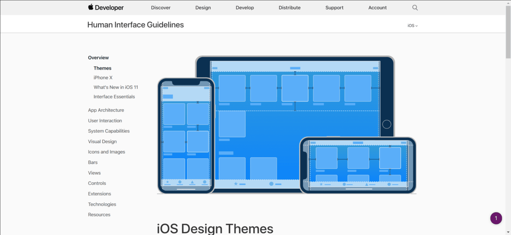511x235 pixels.
Task: Expand System Capabilities section
Action: click(109, 131)
